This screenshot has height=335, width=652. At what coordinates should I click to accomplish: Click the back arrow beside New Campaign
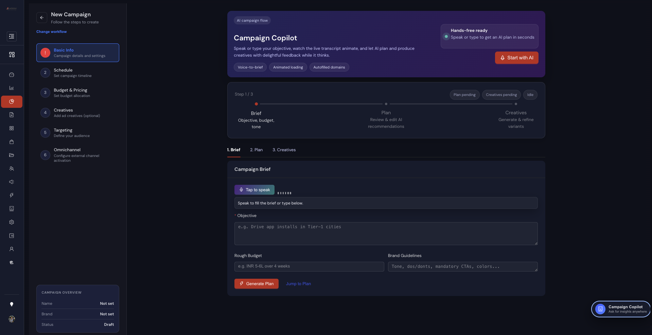(x=42, y=18)
